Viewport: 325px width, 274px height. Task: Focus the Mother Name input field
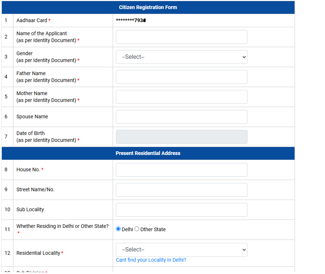[x=181, y=97]
